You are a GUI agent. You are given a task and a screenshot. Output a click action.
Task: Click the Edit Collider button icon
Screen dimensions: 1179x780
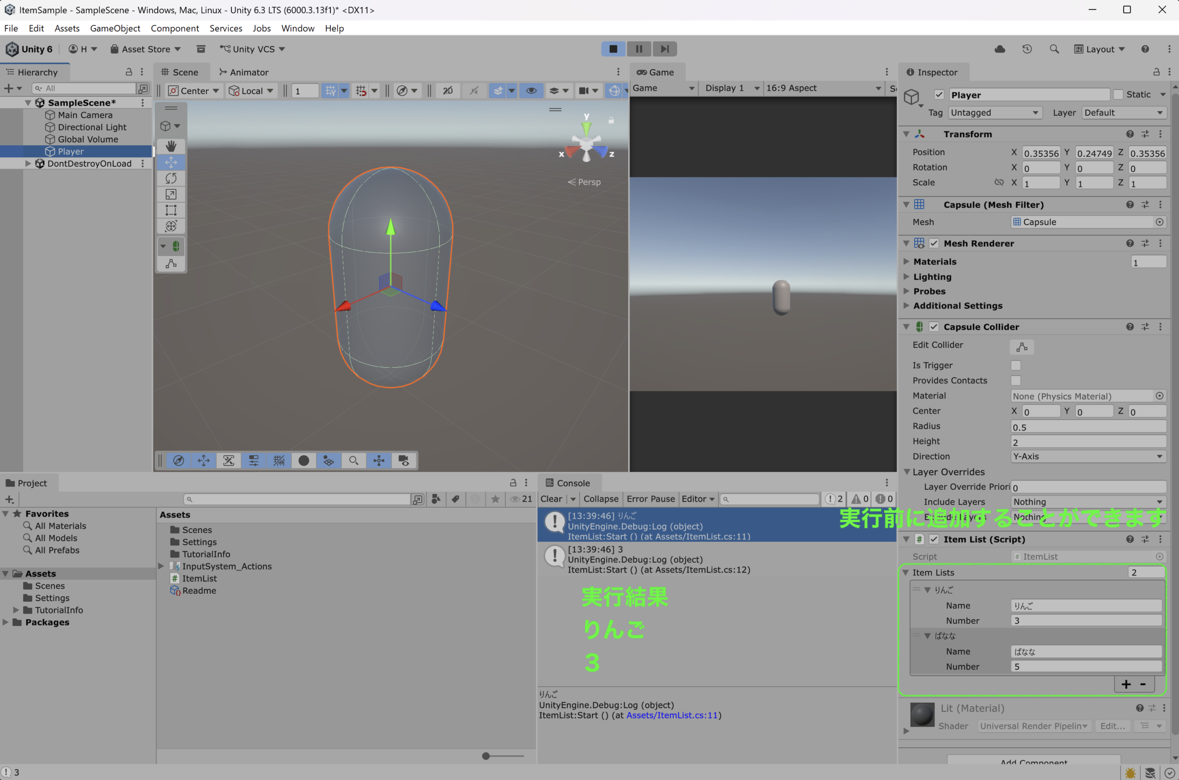point(1021,347)
